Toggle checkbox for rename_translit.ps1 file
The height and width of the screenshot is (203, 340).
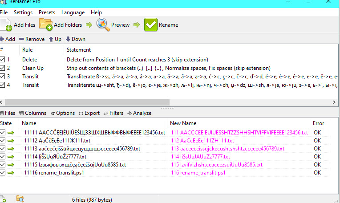pyautogui.click(x=3, y=173)
